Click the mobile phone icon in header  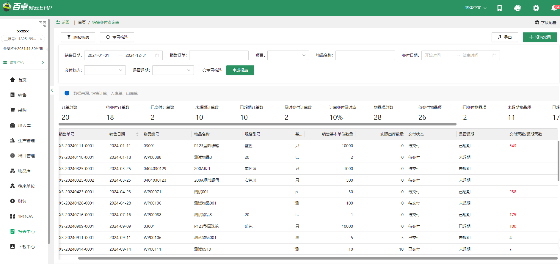tap(500, 8)
